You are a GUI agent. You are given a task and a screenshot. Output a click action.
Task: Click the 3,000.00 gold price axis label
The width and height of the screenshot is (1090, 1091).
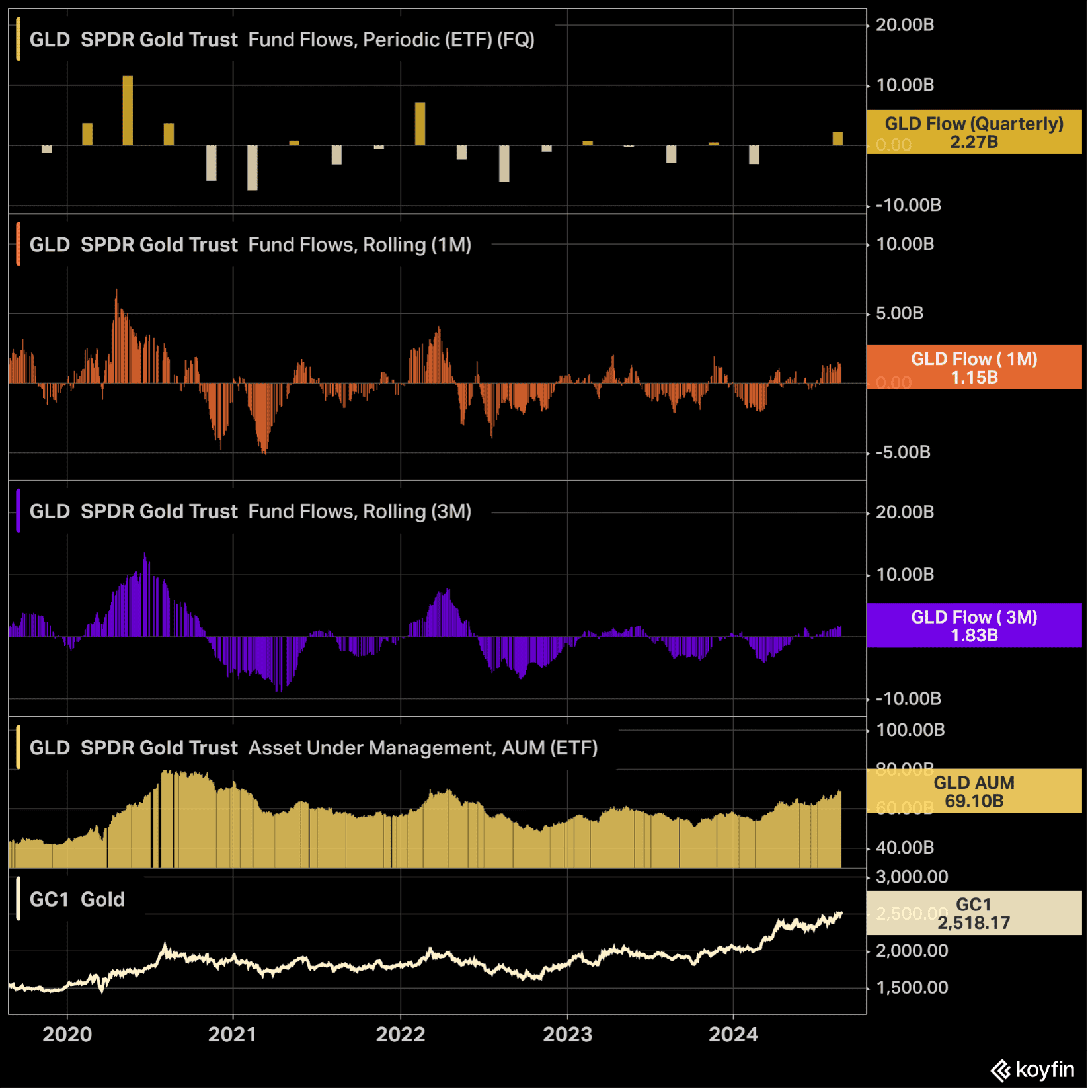click(x=912, y=877)
